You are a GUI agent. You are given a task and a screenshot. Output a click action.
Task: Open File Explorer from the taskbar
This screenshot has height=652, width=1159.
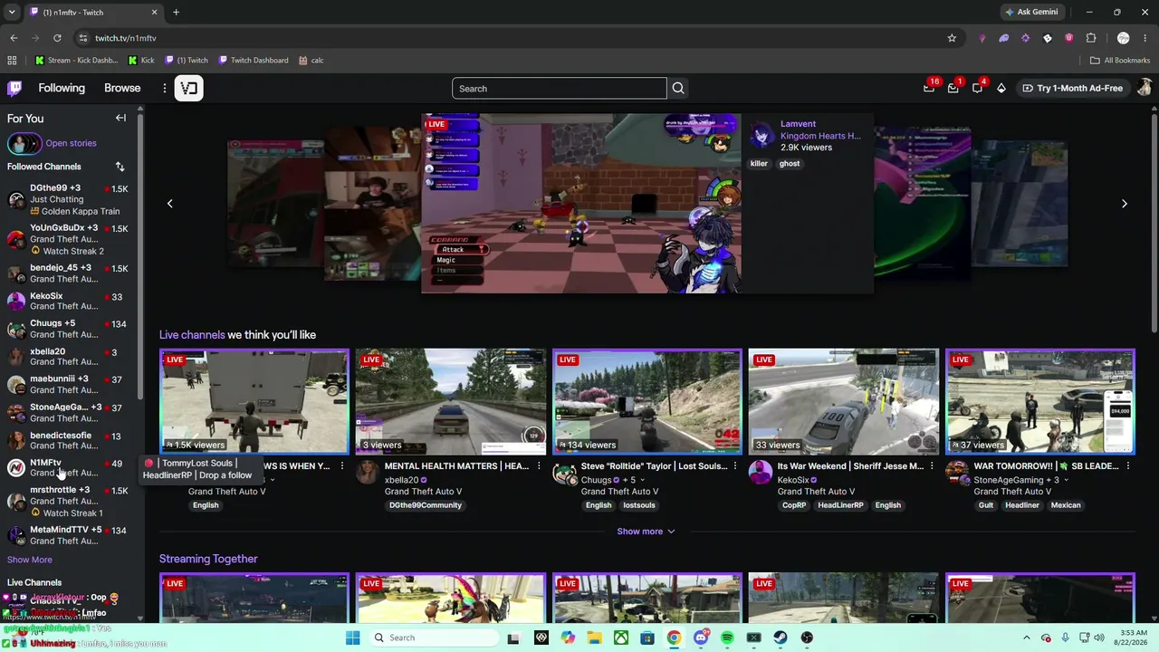pos(595,638)
